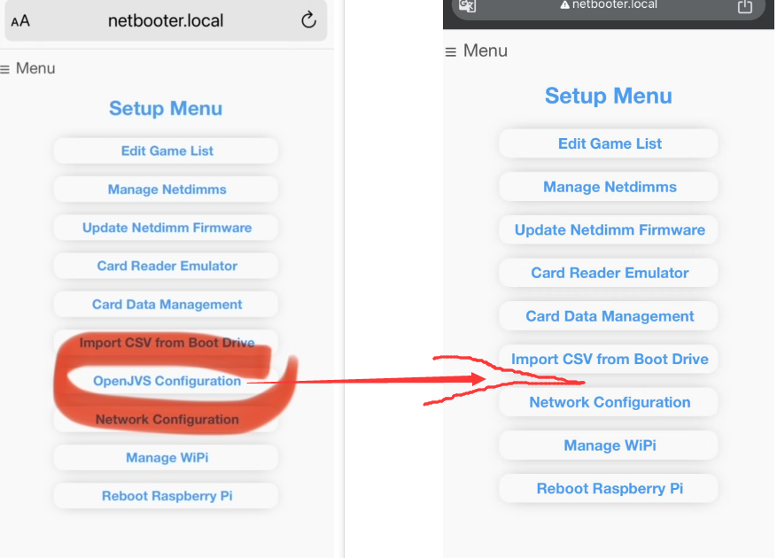Open Network Configuration on right
Screen dimensions: 777x558
609,402
